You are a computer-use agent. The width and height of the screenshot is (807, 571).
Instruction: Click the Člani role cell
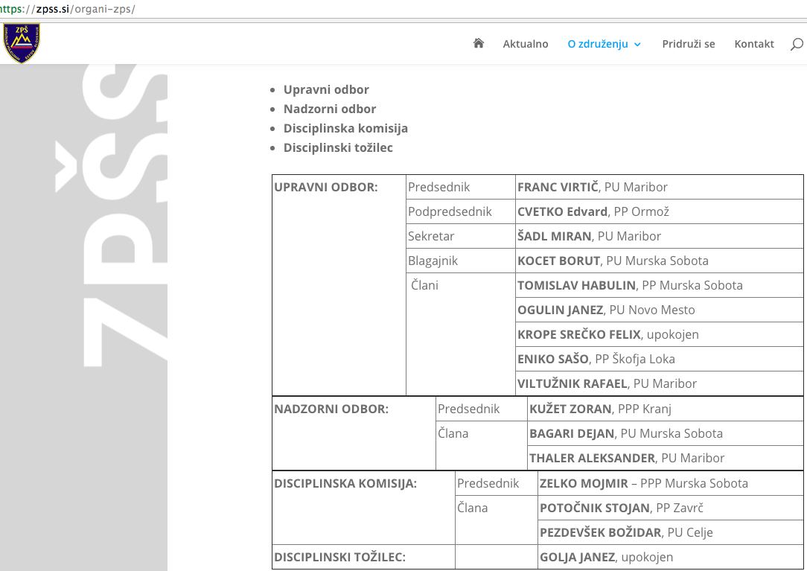(x=461, y=334)
